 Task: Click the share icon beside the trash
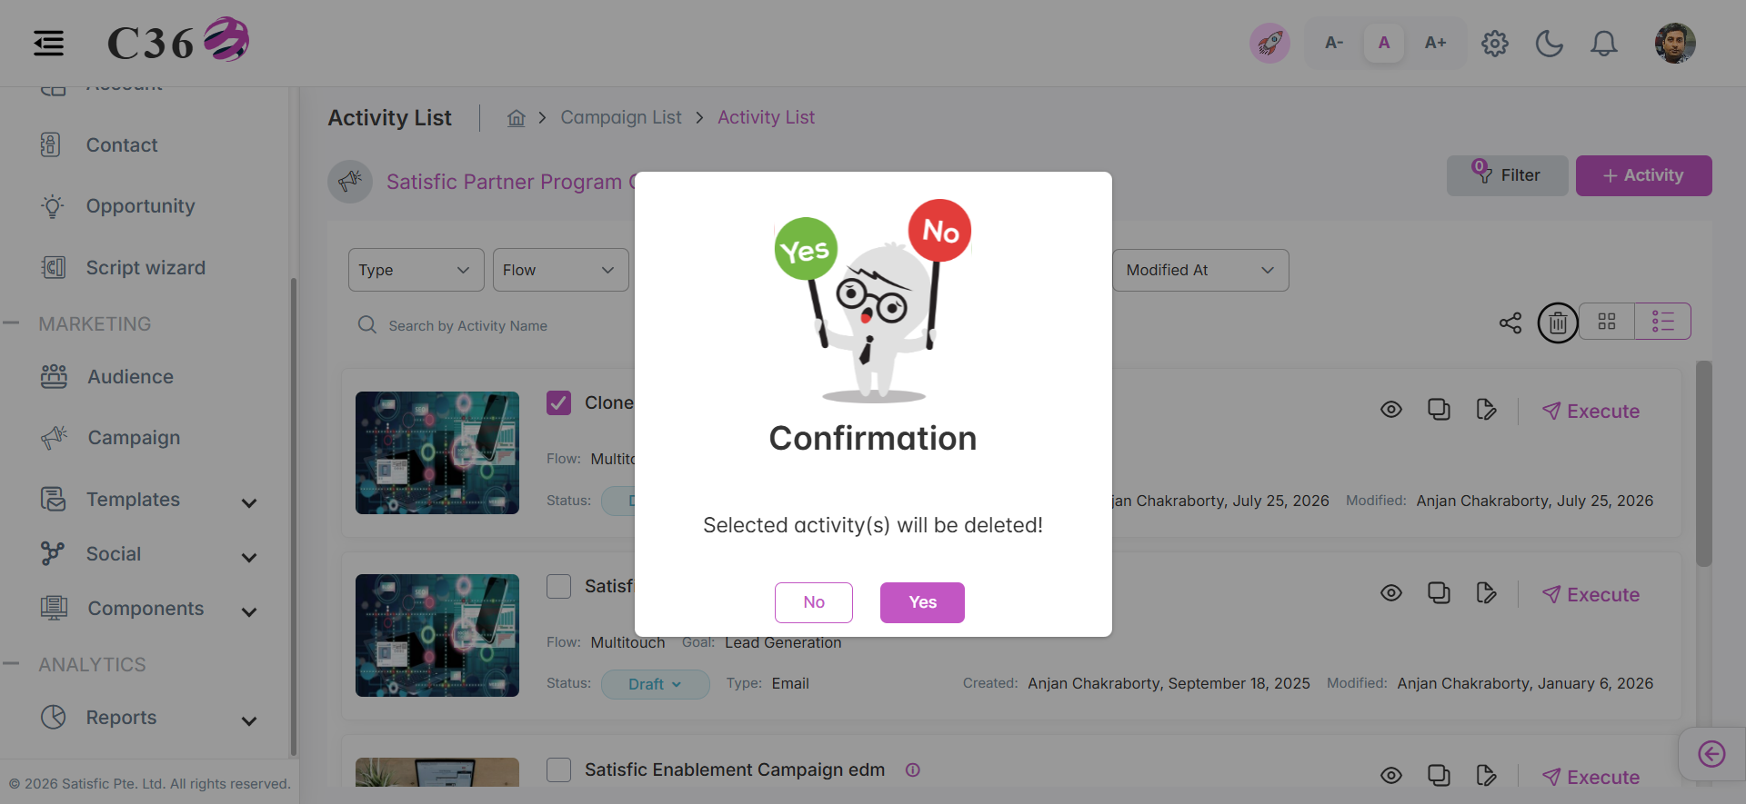pyautogui.click(x=1510, y=323)
